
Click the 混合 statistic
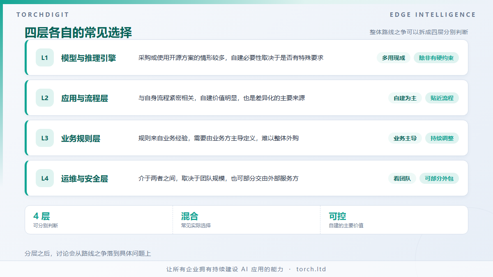189,216
